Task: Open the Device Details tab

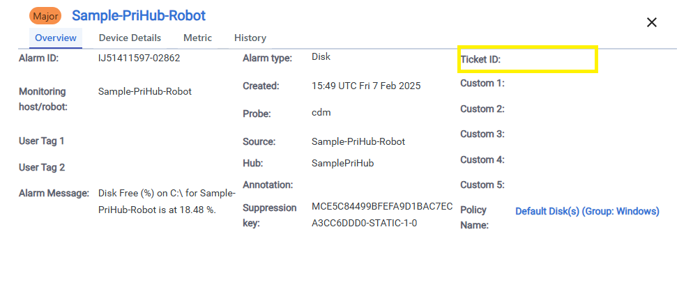Action: [x=130, y=38]
